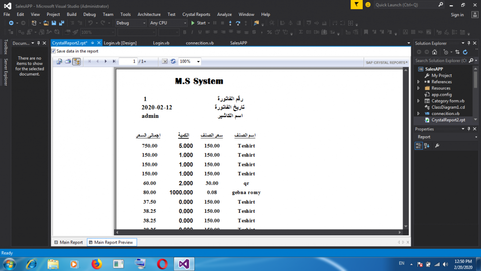Print the report from the viewer toolbar
Viewport: 481px width, 271px height.
tap(68, 62)
